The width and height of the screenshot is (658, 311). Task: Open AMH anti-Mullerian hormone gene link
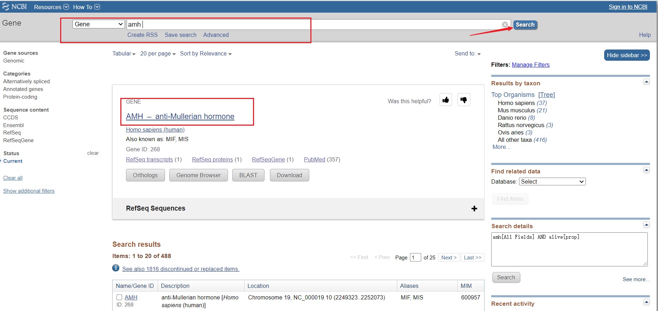pos(180,116)
